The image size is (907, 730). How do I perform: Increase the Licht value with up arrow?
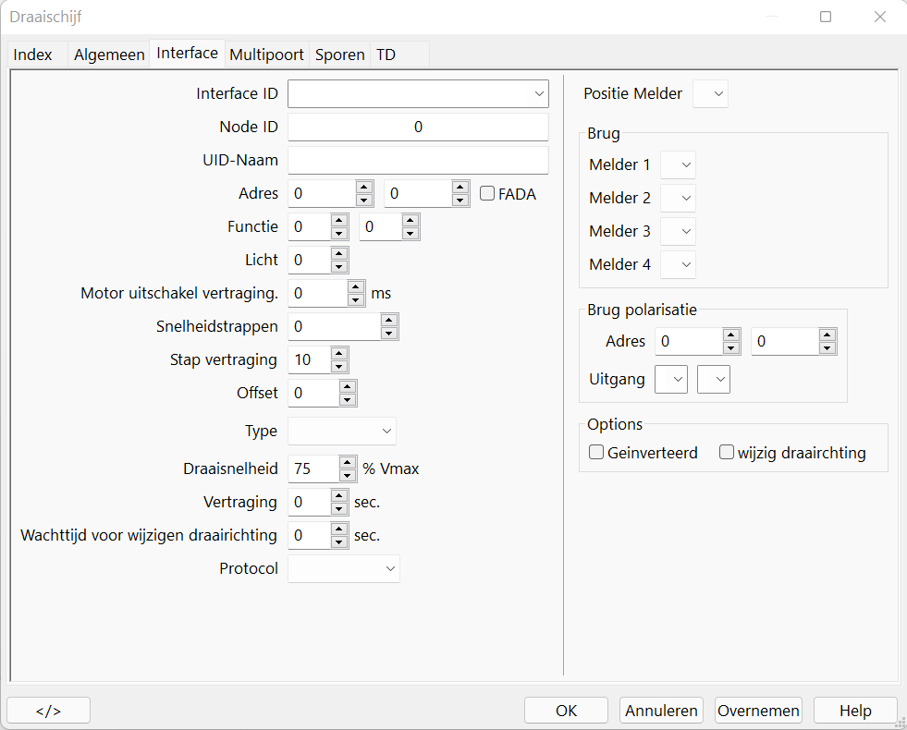[x=339, y=254]
